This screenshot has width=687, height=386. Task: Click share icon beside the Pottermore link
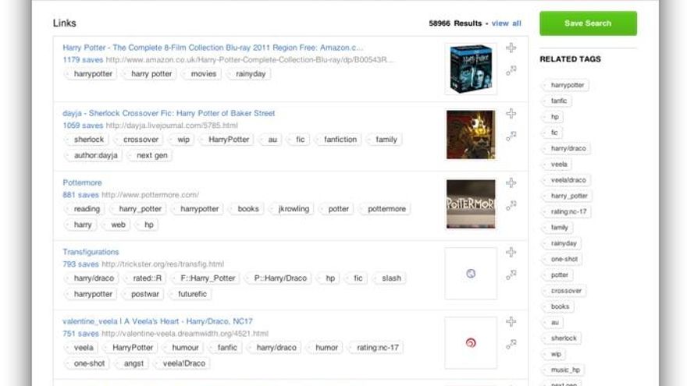[511, 205]
